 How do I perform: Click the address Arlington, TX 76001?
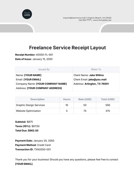[97, 84]
